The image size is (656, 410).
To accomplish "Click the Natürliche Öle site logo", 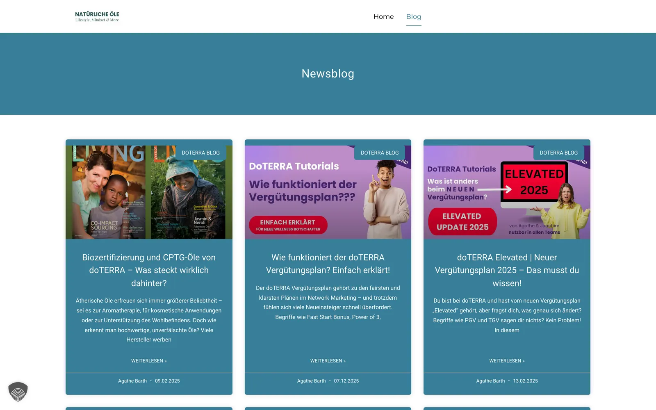I will pyautogui.click(x=97, y=16).
